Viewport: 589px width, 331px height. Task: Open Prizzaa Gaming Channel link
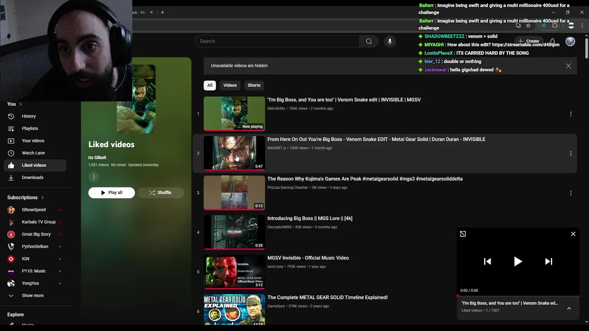pos(288,188)
